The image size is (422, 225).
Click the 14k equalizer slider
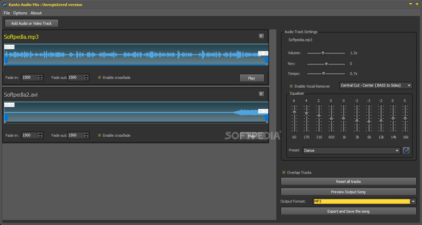[x=393, y=118]
